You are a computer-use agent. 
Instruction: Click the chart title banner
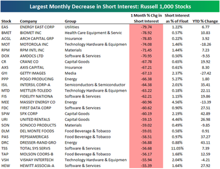tap(110, 6)
